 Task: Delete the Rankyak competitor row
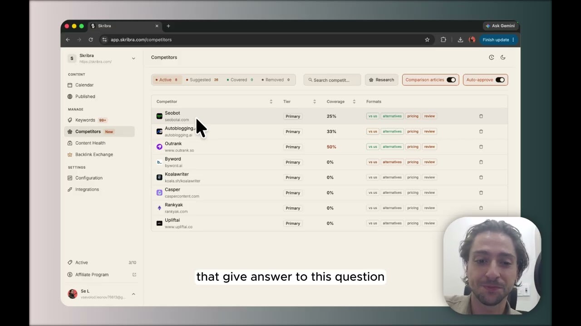coord(481,208)
